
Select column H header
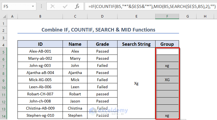[205, 17]
